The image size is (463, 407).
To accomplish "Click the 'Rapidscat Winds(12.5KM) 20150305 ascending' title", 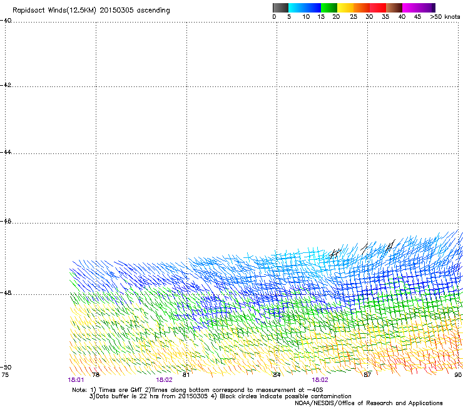I will (x=91, y=11).
